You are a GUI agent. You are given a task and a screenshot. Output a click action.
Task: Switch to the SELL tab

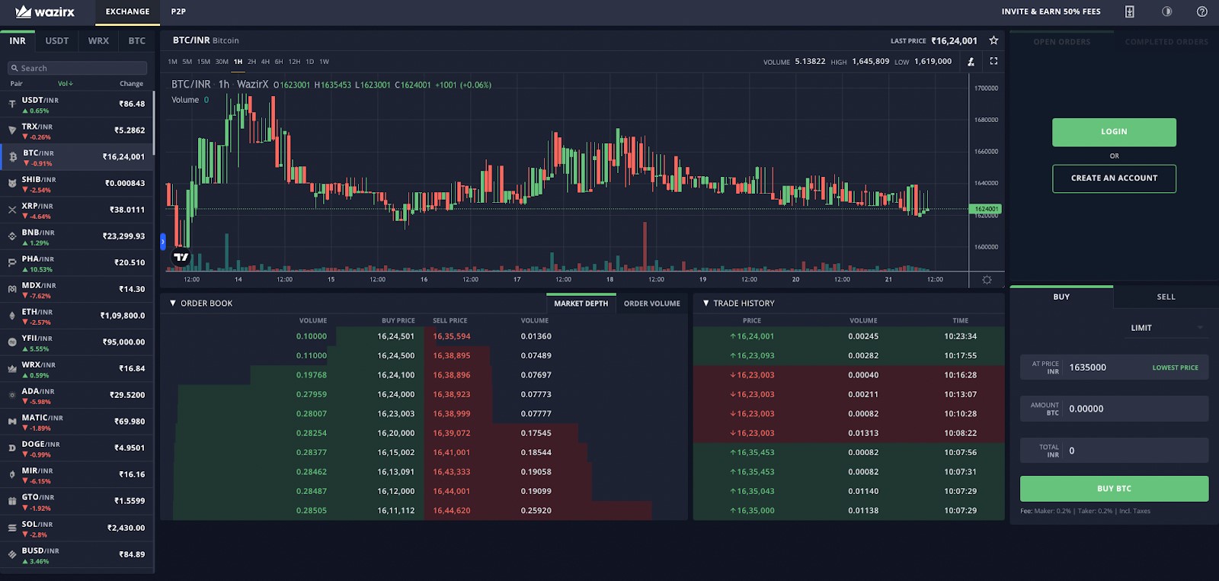point(1166,297)
